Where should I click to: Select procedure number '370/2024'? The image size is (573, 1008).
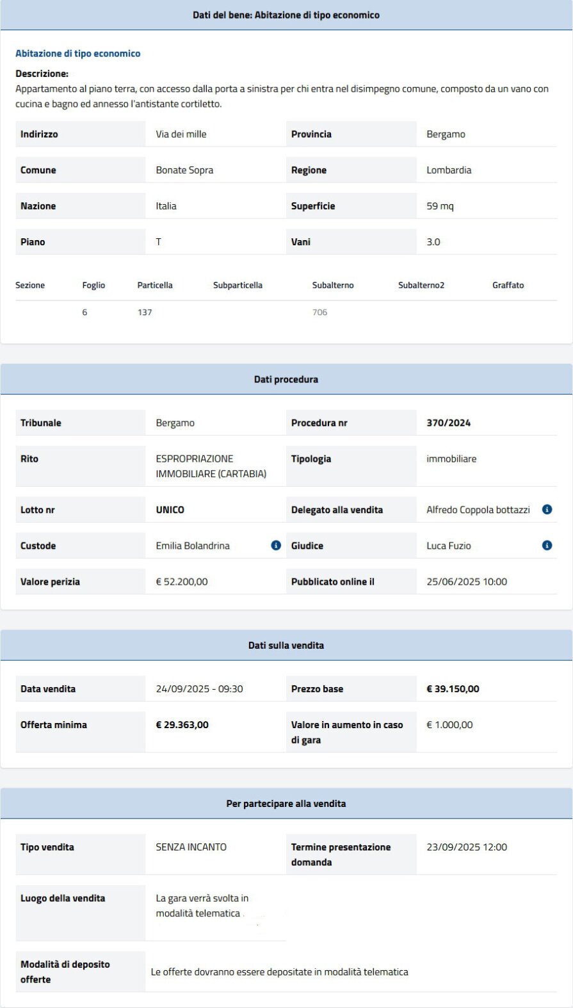coord(448,423)
